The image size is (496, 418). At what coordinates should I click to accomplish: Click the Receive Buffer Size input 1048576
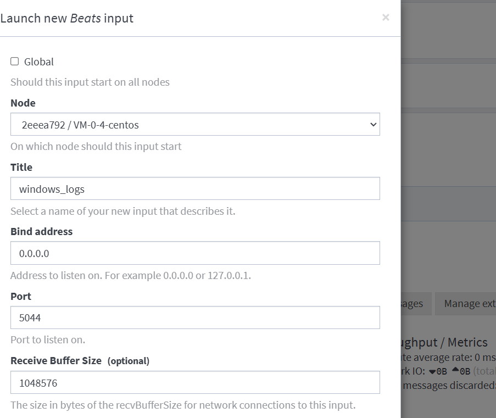point(195,382)
